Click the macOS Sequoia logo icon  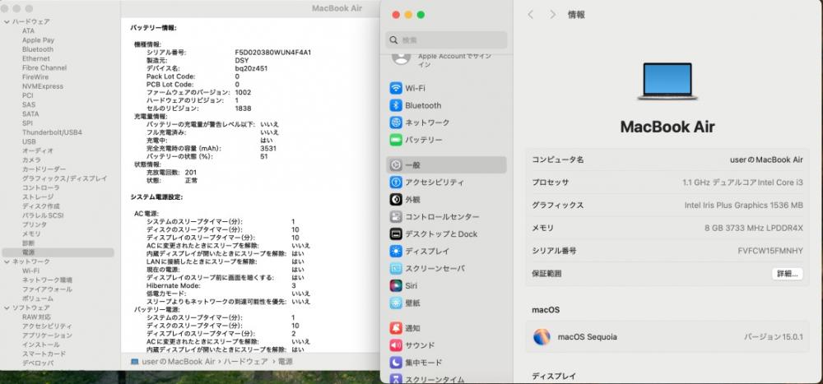[542, 337]
